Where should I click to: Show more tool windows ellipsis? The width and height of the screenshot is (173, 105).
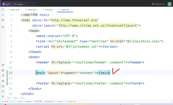pyautogui.click(x=3, y=32)
